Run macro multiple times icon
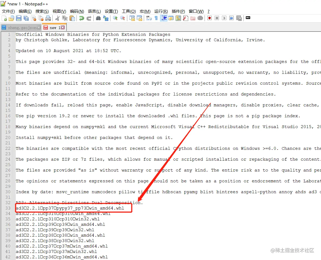The image size is (321, 260). (231, 18)
